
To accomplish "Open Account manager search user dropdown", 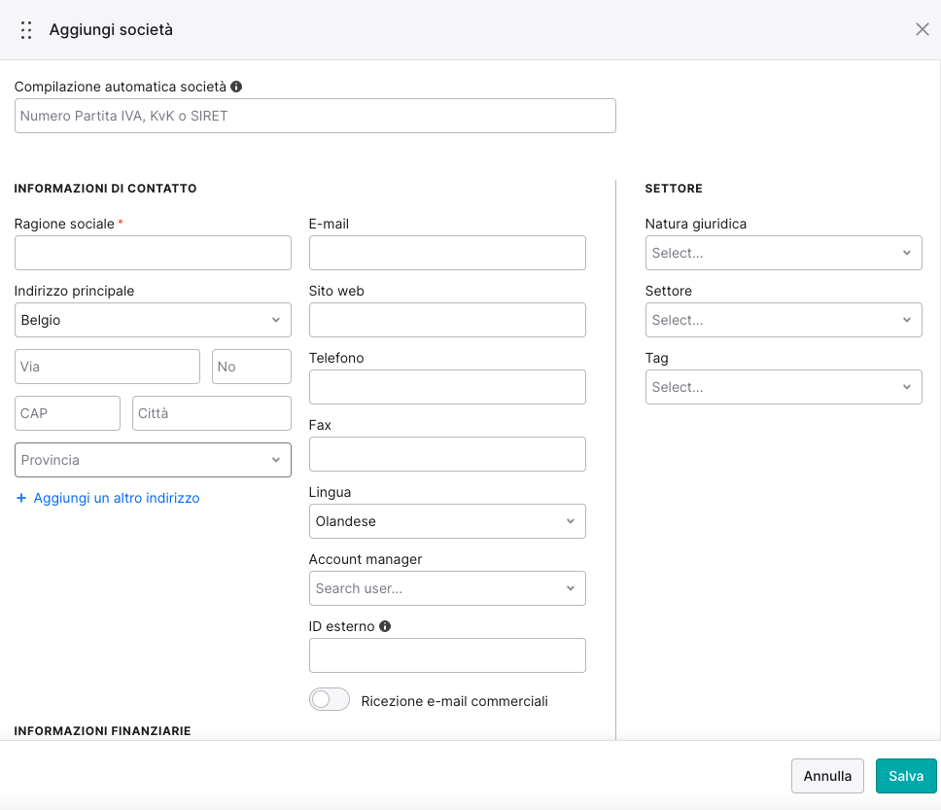I will coord(447,588).
